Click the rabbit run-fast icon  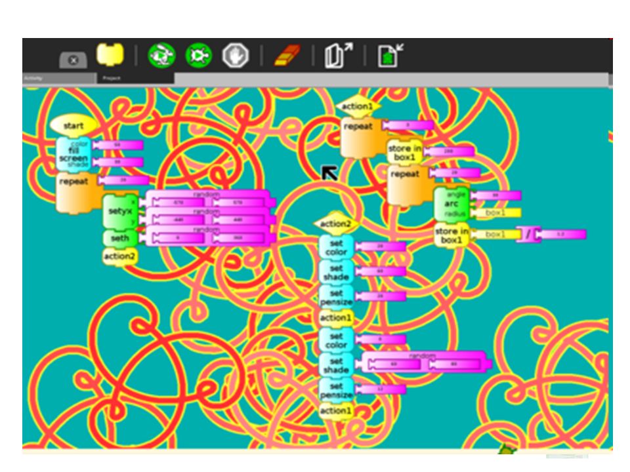pyautogui.click(x=162, y=55)
